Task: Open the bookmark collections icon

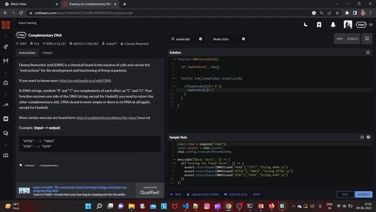Action: [x=319, y=25]
